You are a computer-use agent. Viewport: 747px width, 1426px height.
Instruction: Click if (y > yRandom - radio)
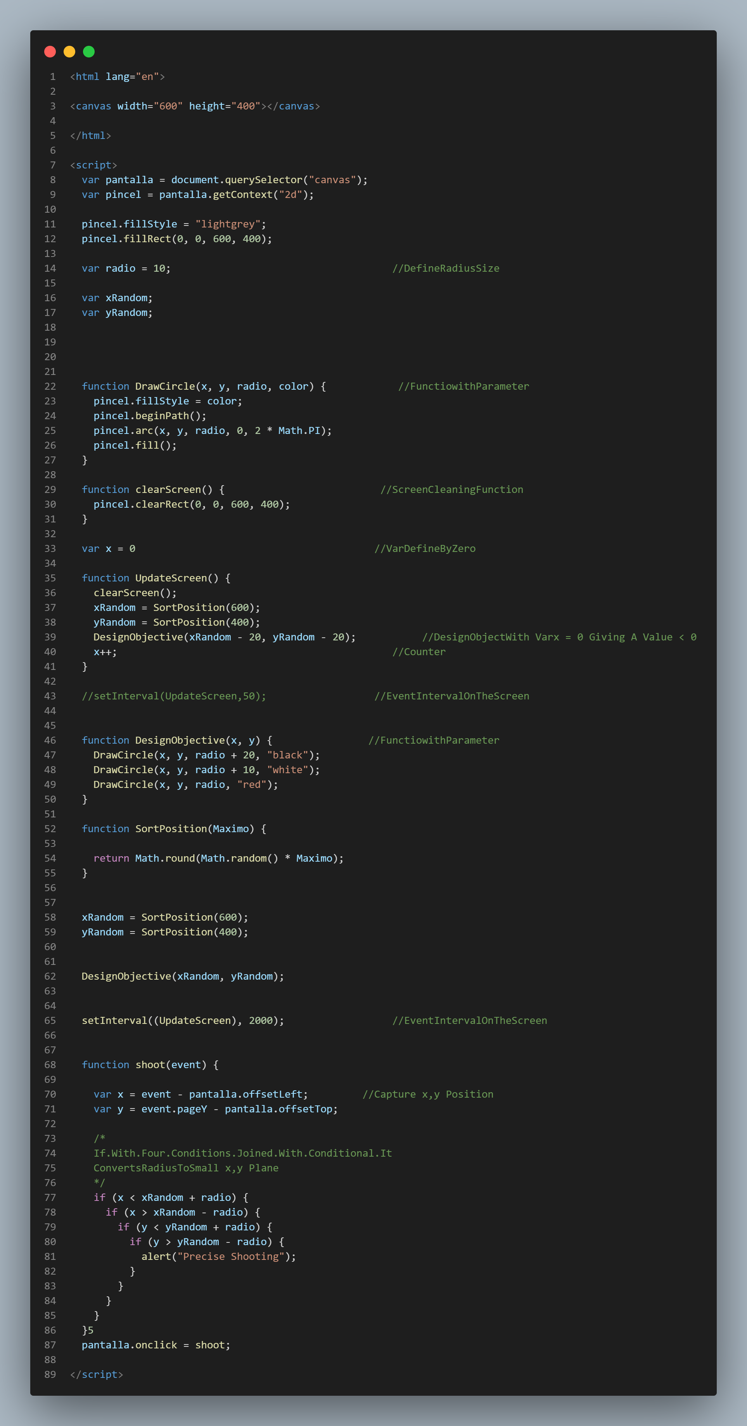pos(207,1242)
